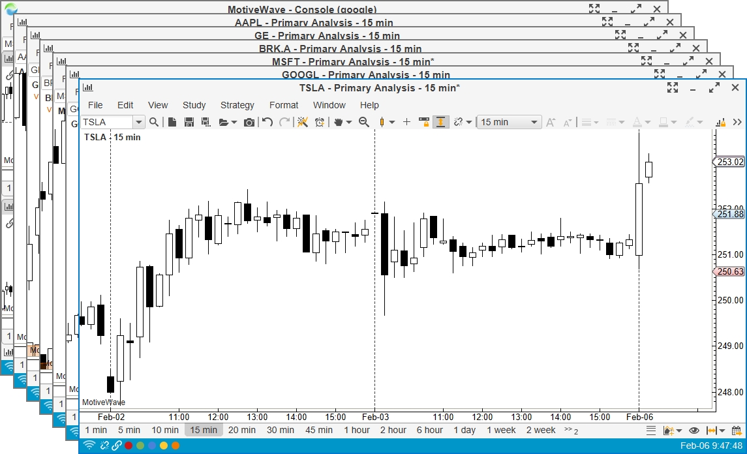Toggle the auto-fit vertical scale button

pyautogui.click(x=440, y=122)
